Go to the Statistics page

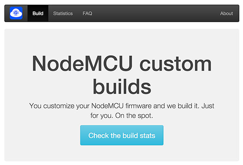tap(63, 13)
